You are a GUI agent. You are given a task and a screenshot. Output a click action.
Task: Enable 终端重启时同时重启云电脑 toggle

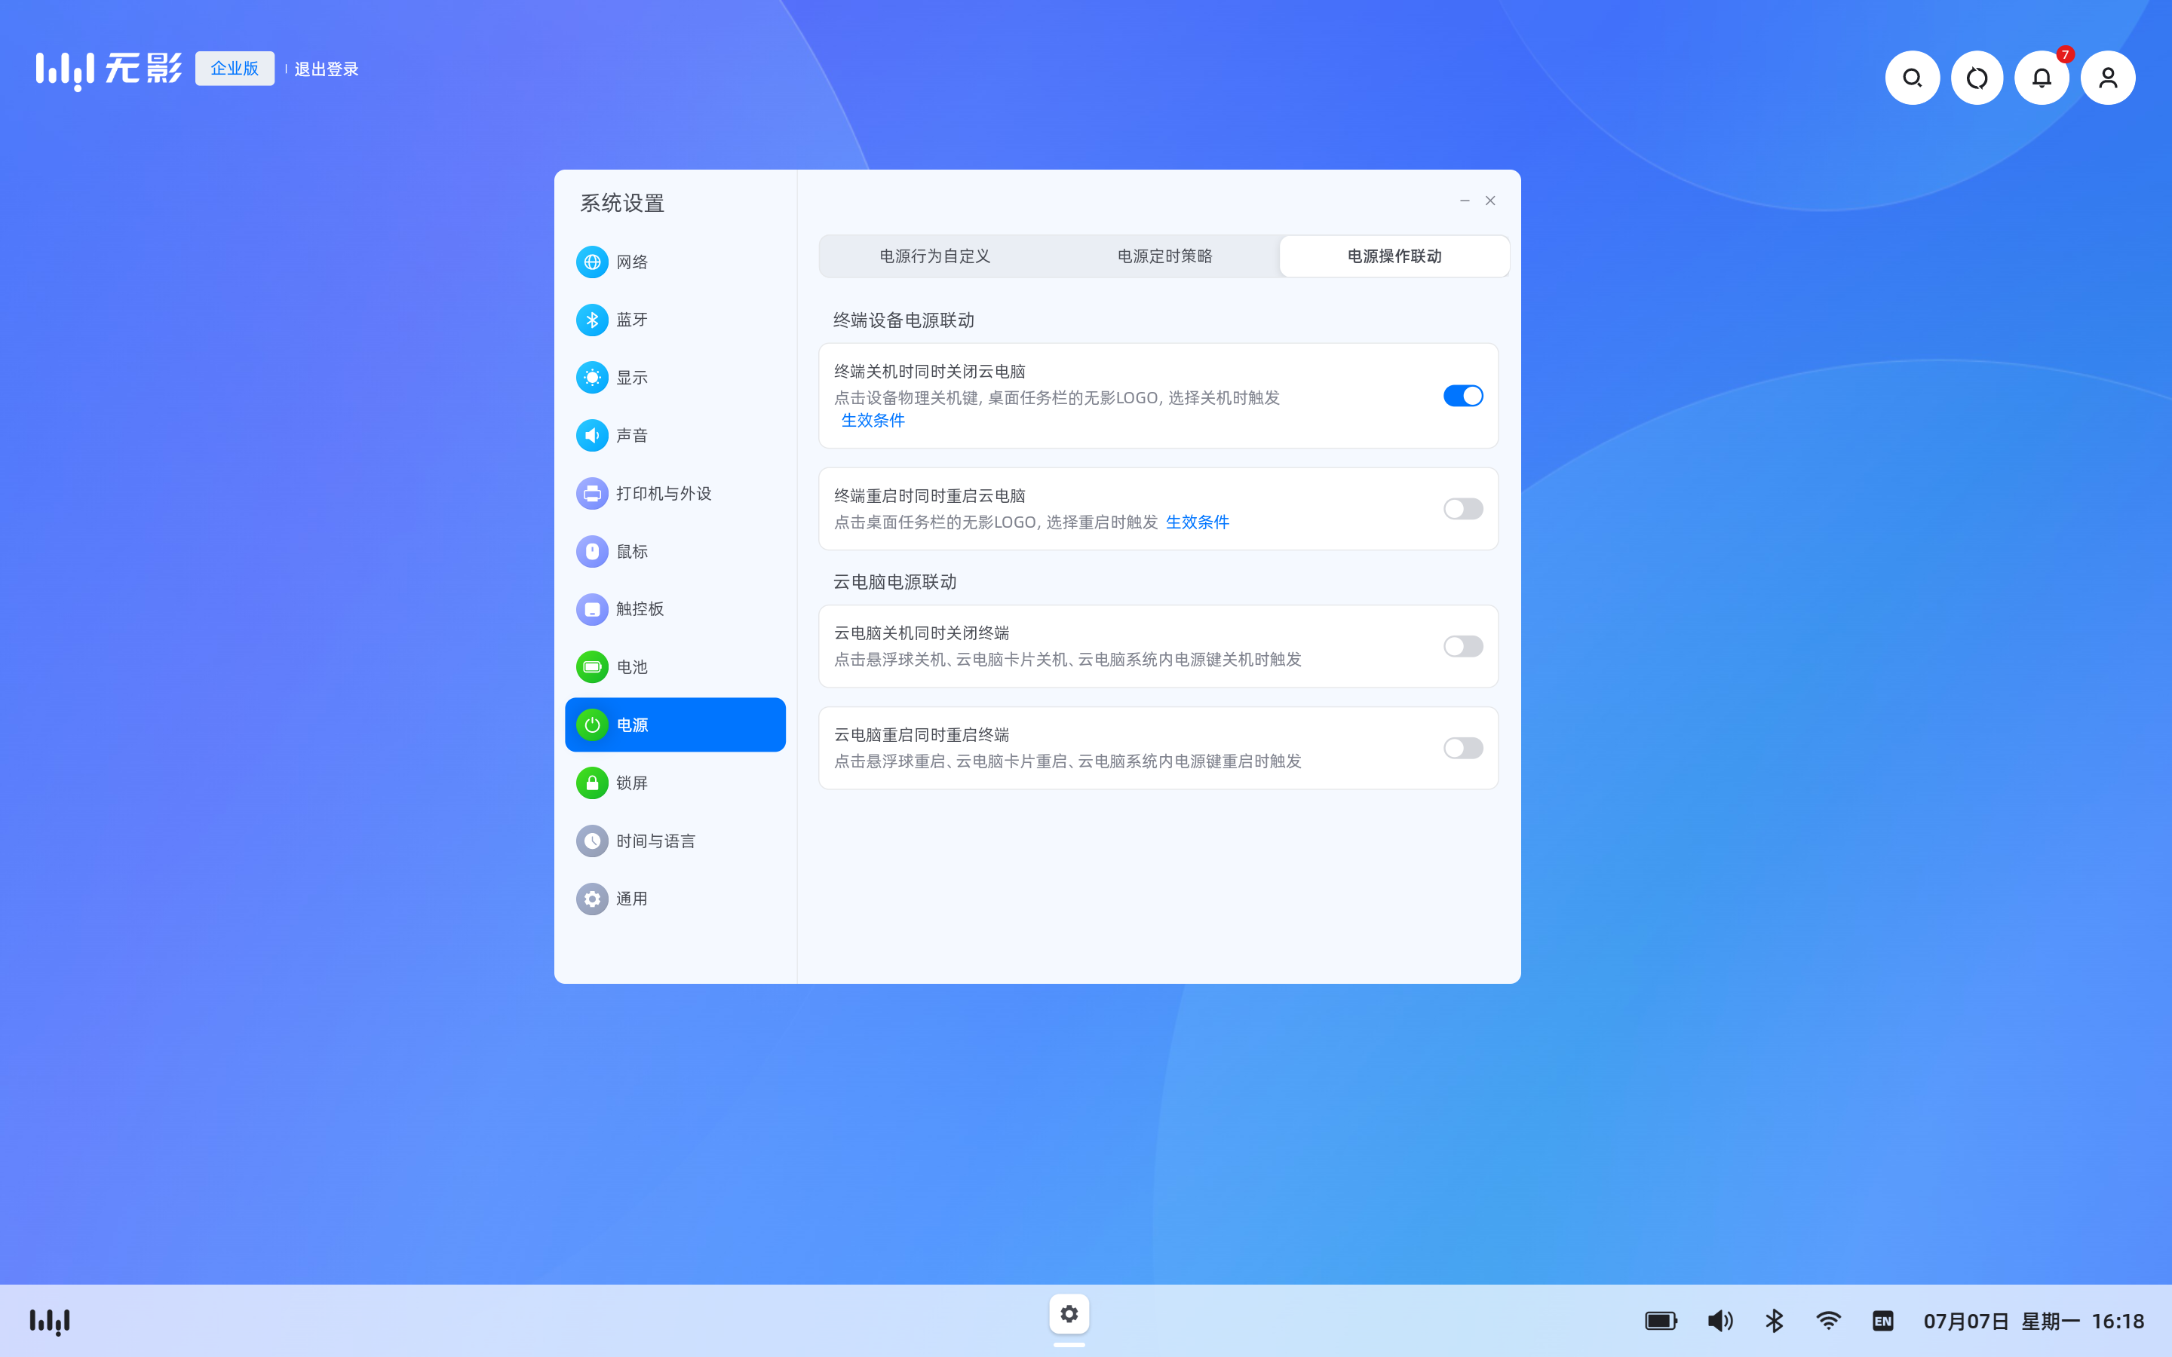point(1462,509)
